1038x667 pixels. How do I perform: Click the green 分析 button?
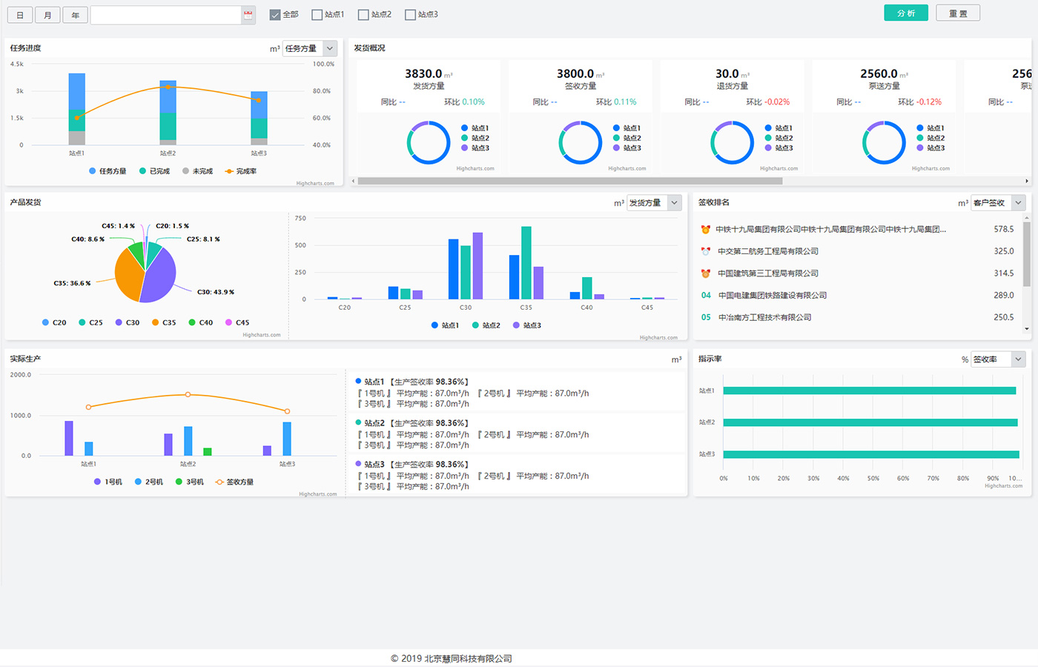pyautogui.click(x=905, y=13)
